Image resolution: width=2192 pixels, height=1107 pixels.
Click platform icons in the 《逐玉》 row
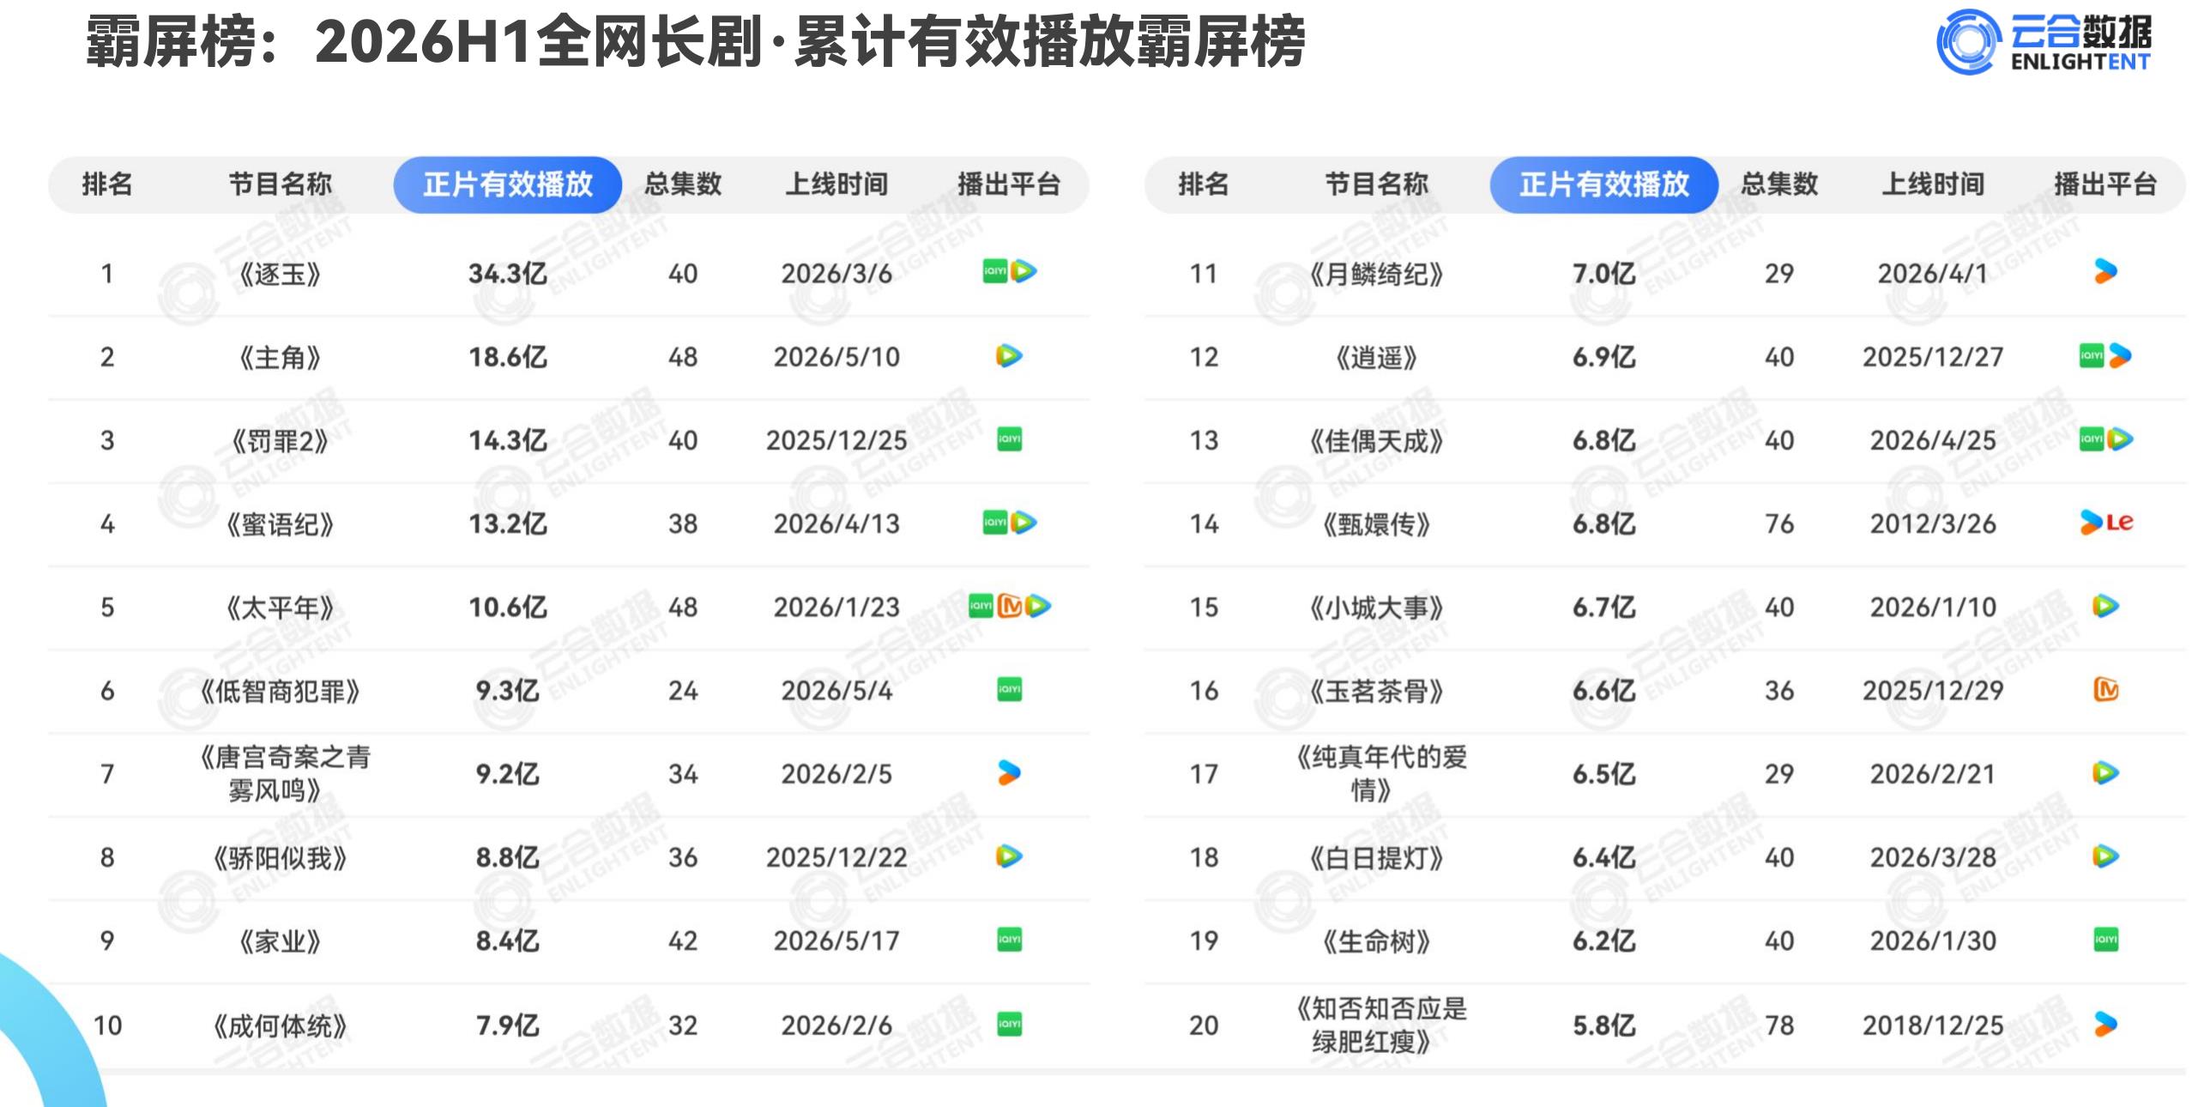tap(1009, 272)
